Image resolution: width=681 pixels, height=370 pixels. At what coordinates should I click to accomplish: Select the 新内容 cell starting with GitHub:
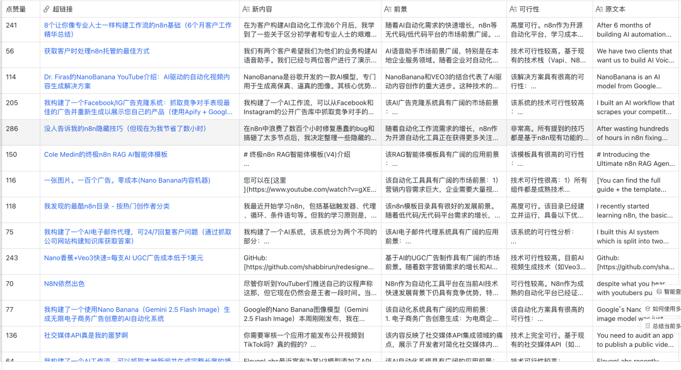pyautogui.click(x=309, y=262)
